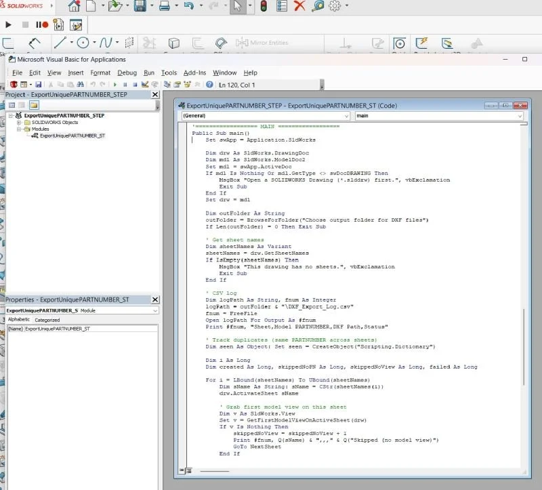The height and width of the screenshot is (490, 542).
Task: Click the VBA Help question mark icon
Action: tap(209, 84)
